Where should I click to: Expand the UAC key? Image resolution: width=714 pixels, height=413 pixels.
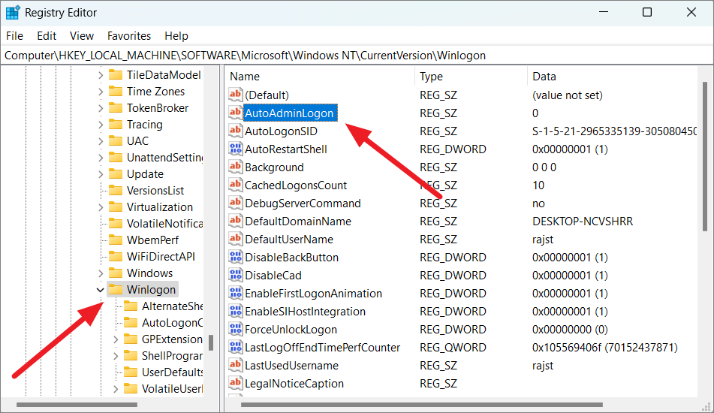pos(101,141)
